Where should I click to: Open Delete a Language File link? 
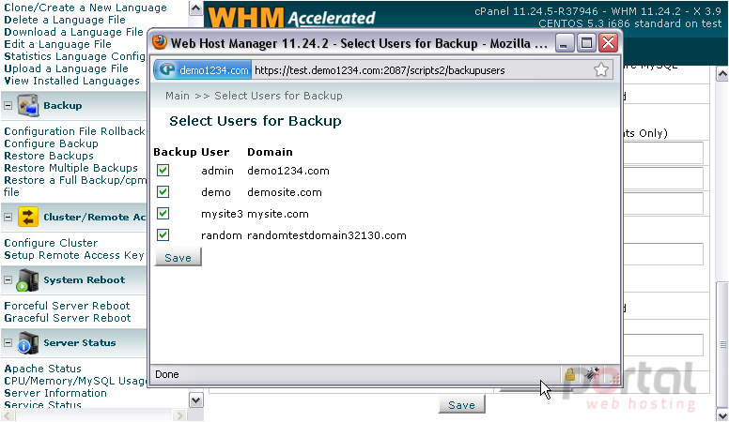coord(65,20)
